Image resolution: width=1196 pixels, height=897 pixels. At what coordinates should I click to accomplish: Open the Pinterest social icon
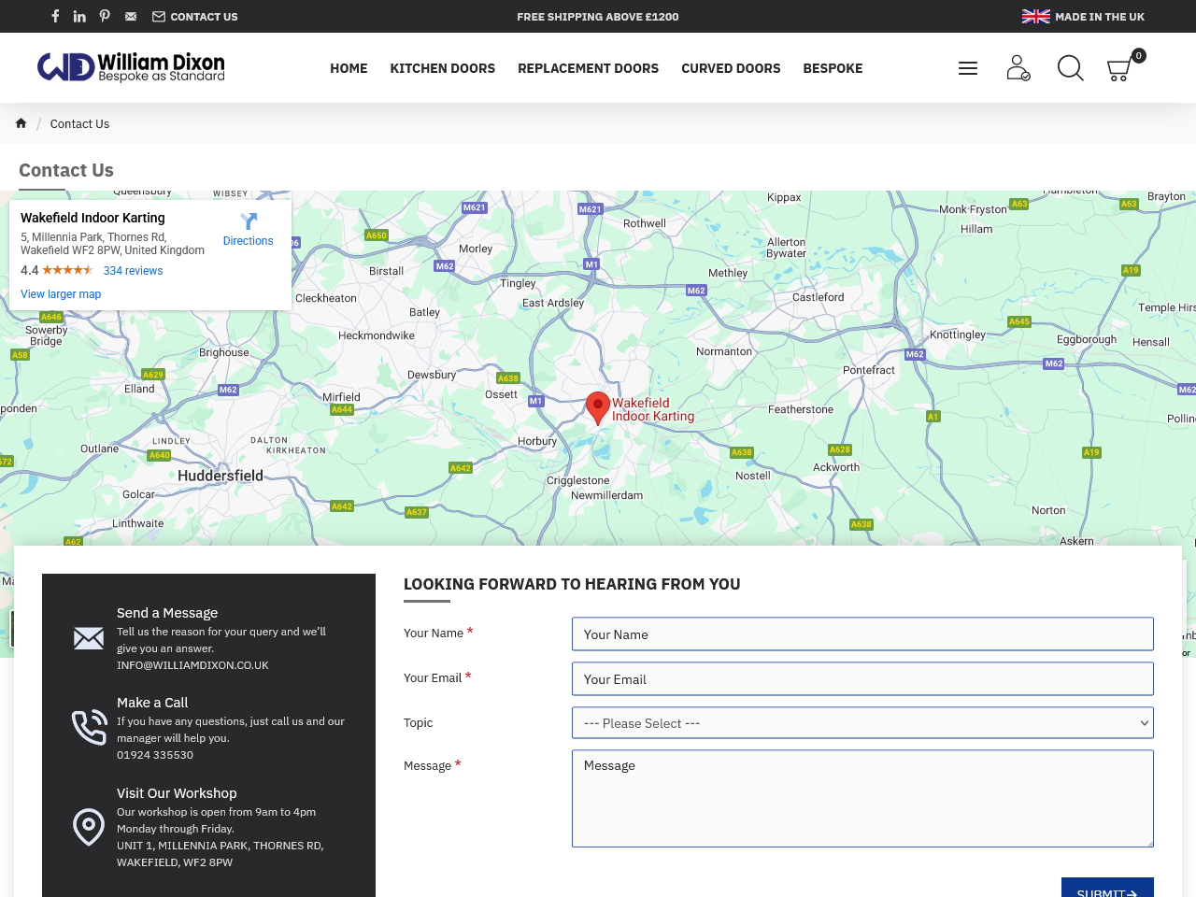click(x=105, y=16)
